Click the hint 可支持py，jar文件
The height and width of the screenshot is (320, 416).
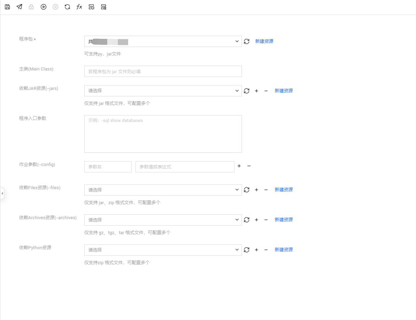point(103,54)
